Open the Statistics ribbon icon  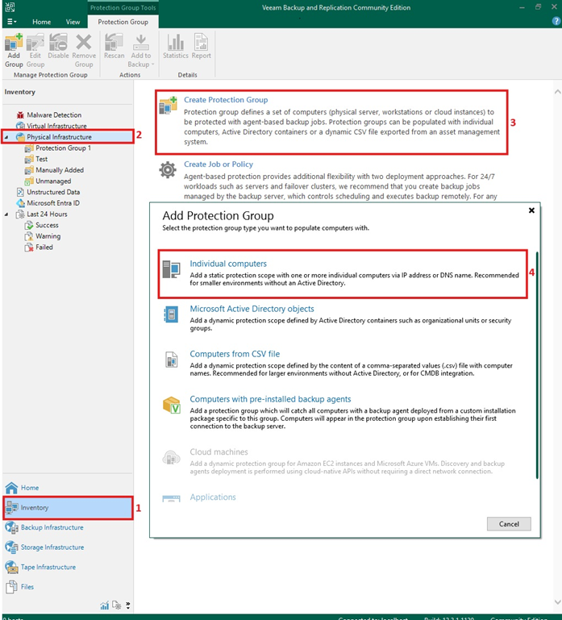click(175, 49)
